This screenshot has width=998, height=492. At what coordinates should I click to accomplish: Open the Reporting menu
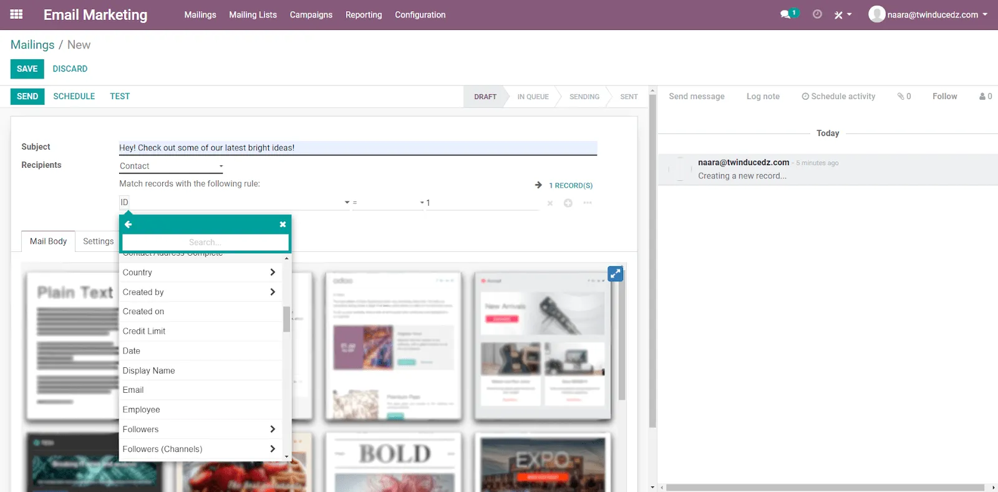[x=364, y=15]
